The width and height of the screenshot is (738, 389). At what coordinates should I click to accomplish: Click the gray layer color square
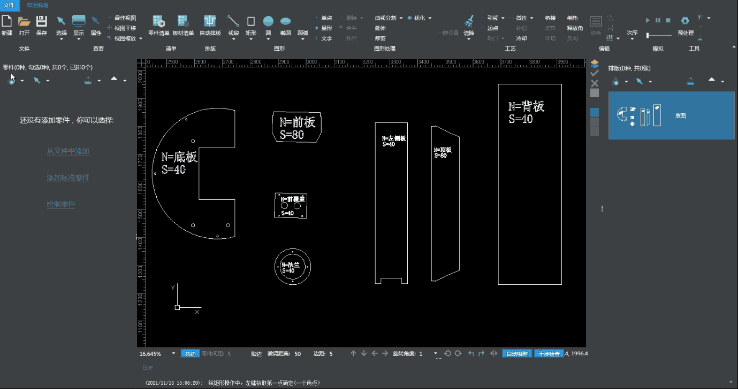[x=595, y=93]
